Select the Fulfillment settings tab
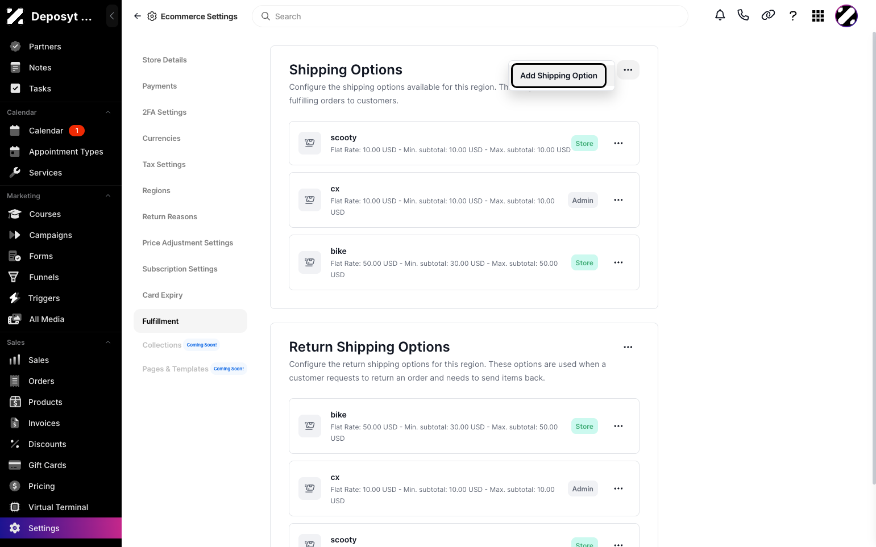 [190, 321]
